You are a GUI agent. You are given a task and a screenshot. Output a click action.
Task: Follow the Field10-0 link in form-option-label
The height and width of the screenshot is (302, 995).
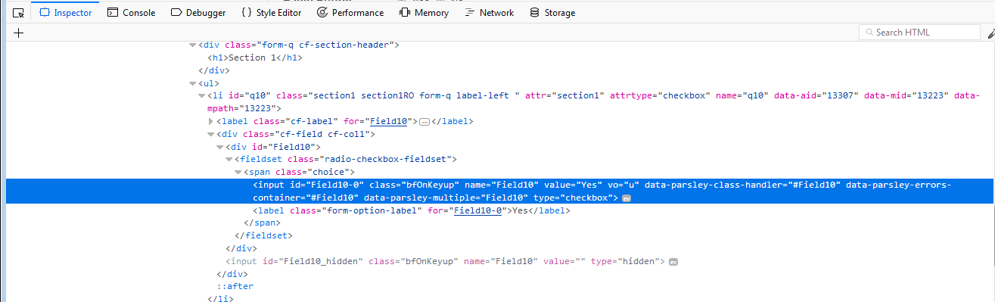478,210
